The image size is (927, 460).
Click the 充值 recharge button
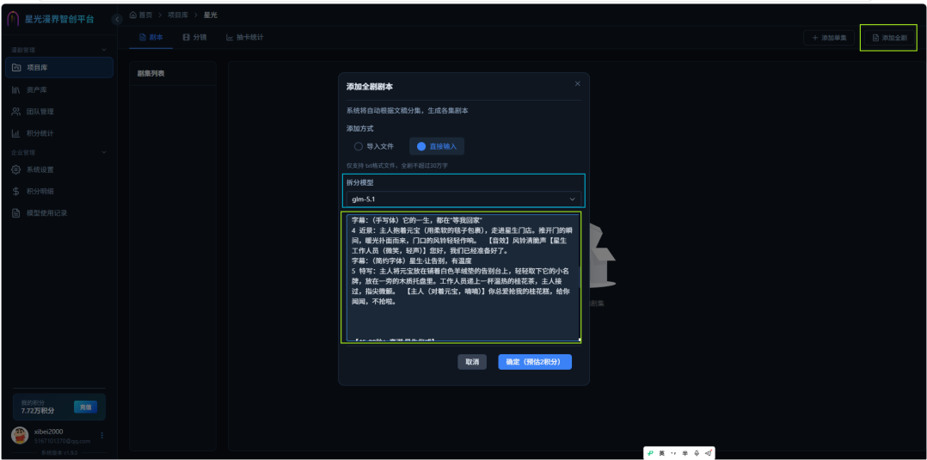[86, 407]
